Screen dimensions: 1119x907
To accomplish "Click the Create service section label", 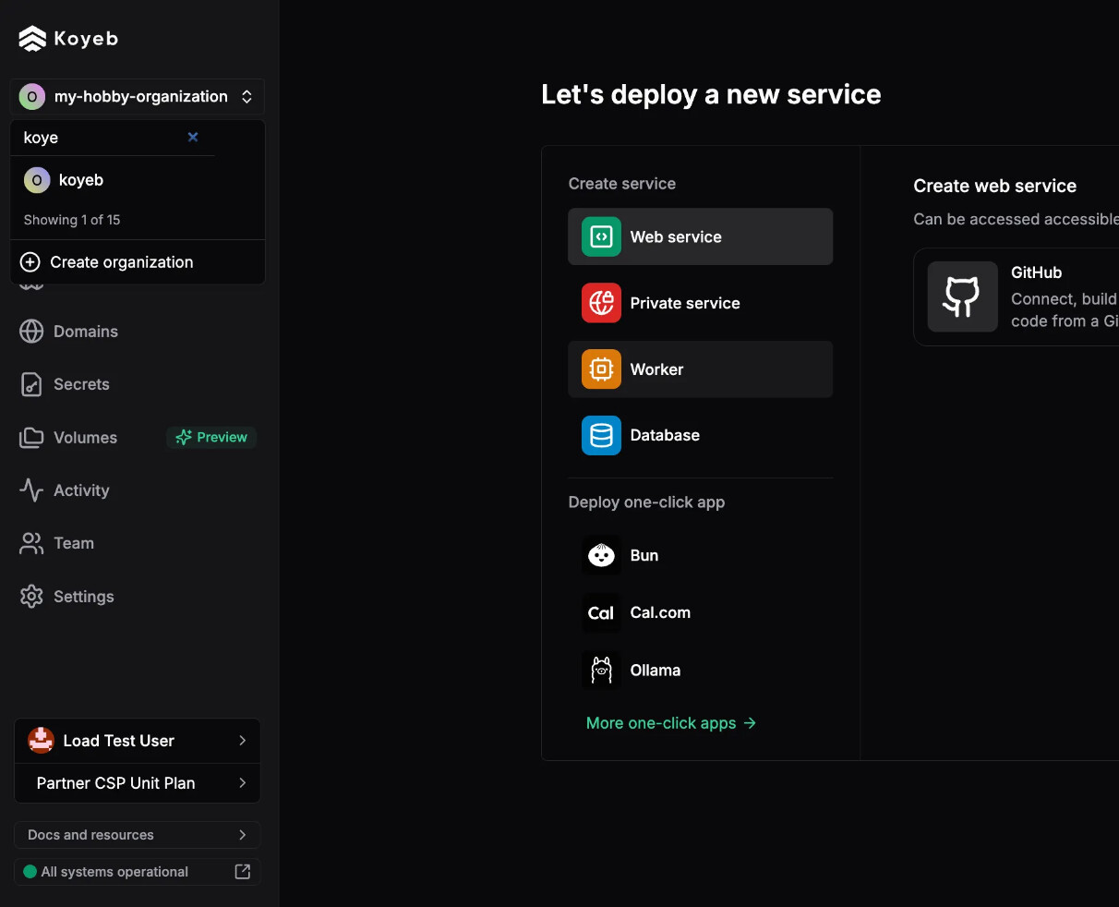I will pyautogui.click(x=622, y=184).
